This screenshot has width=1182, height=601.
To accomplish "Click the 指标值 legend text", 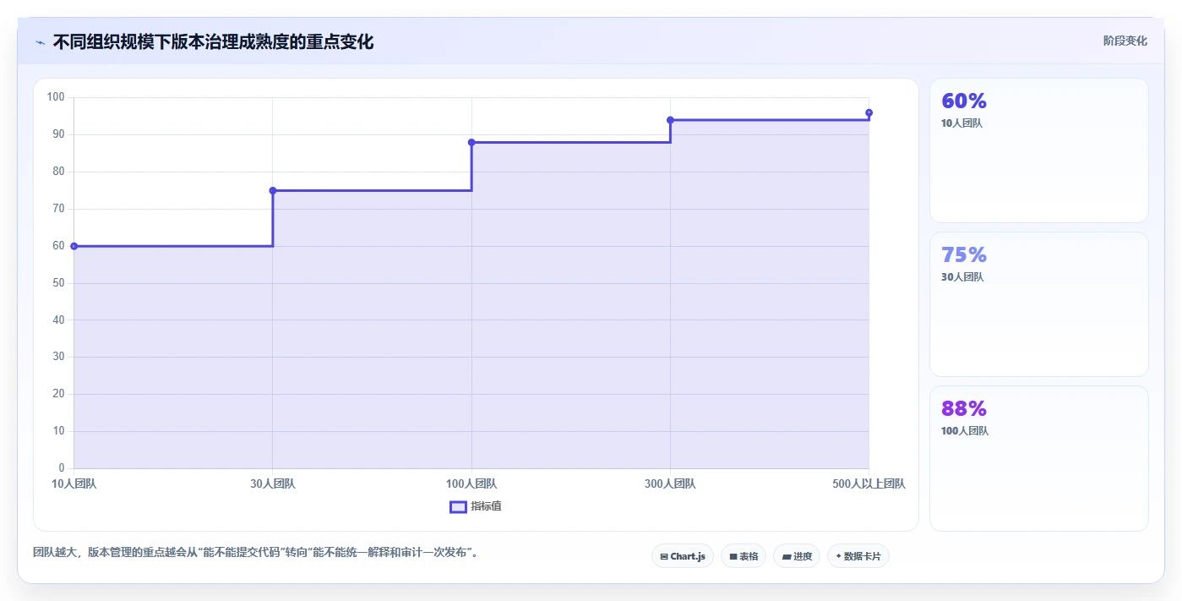I will coord(487,506).
